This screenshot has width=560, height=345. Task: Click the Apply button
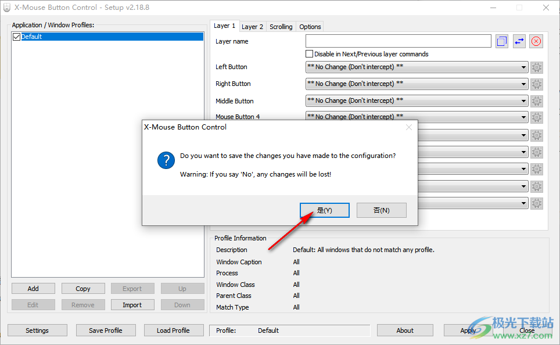468,330
